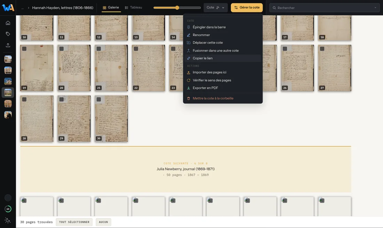Choose Fusionner dans une autre cote
This screenshot has width=383, height=228.
(x=222, y=50)
